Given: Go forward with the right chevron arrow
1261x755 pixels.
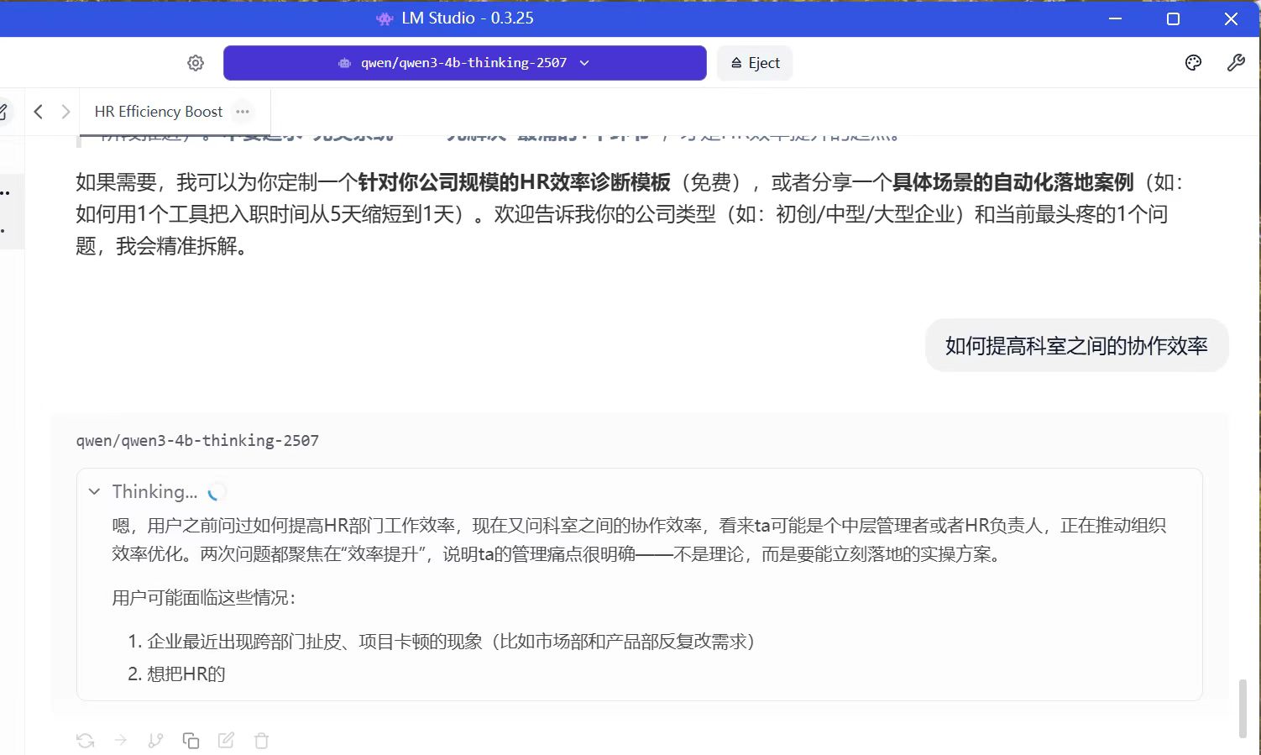Looking at the screenshot, I should click(x=65, y=112).
